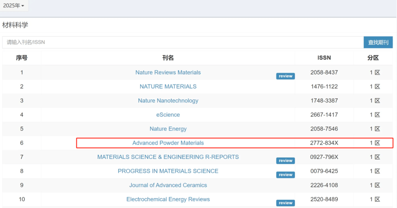The width and height of the screenshot is (397, 208).
Task: Open Journal of Advanced Ceramics link
Action: [x=168, y=185]
